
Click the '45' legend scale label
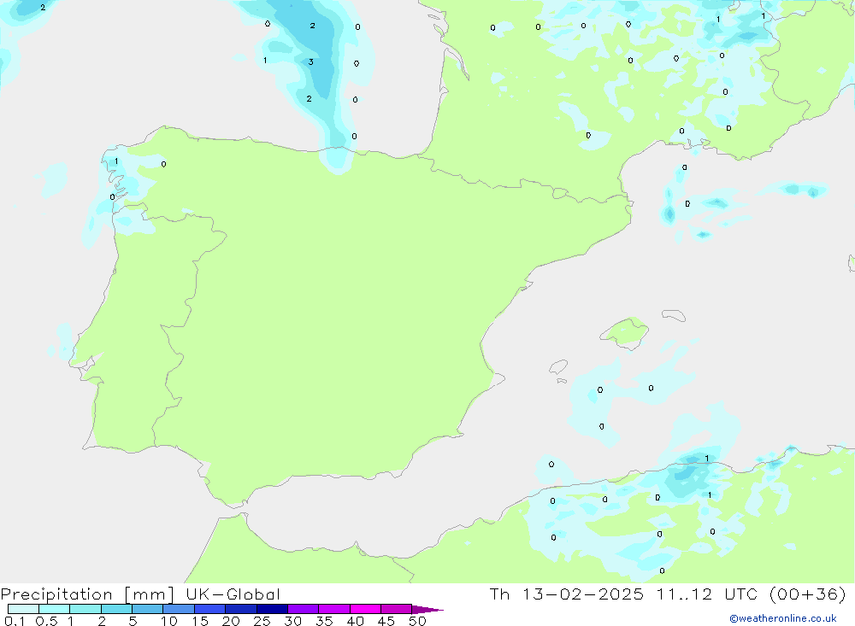coord(386,621)
